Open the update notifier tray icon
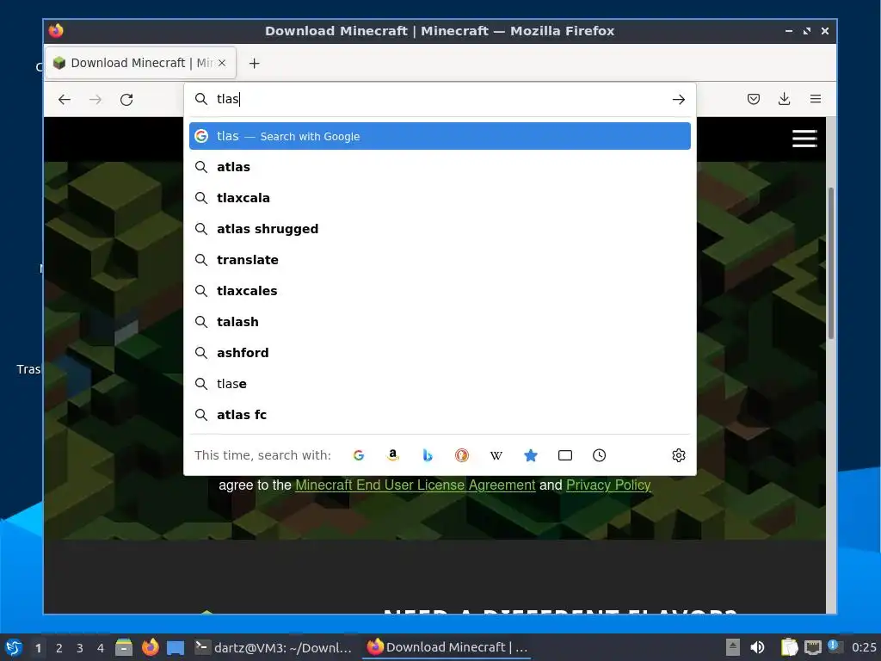 835,647
